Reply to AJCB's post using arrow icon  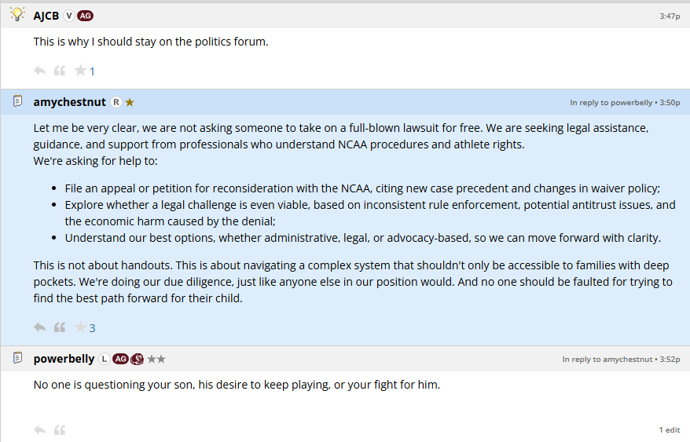click(x=39, y=71)
